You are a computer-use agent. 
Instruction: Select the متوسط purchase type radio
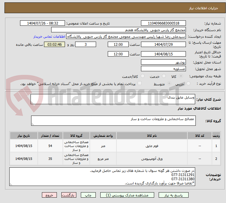tap(169, 84)
